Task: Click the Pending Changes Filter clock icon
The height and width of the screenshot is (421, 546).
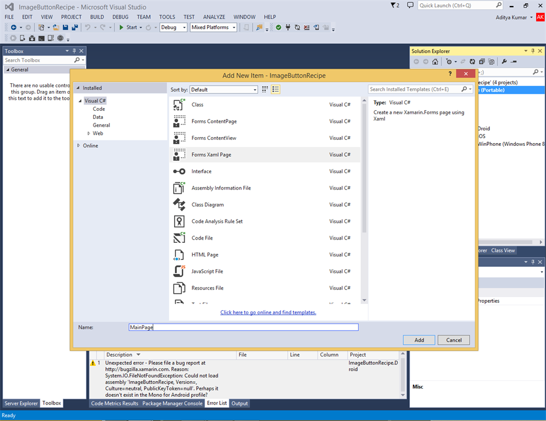Action: (x=449, y=61)
